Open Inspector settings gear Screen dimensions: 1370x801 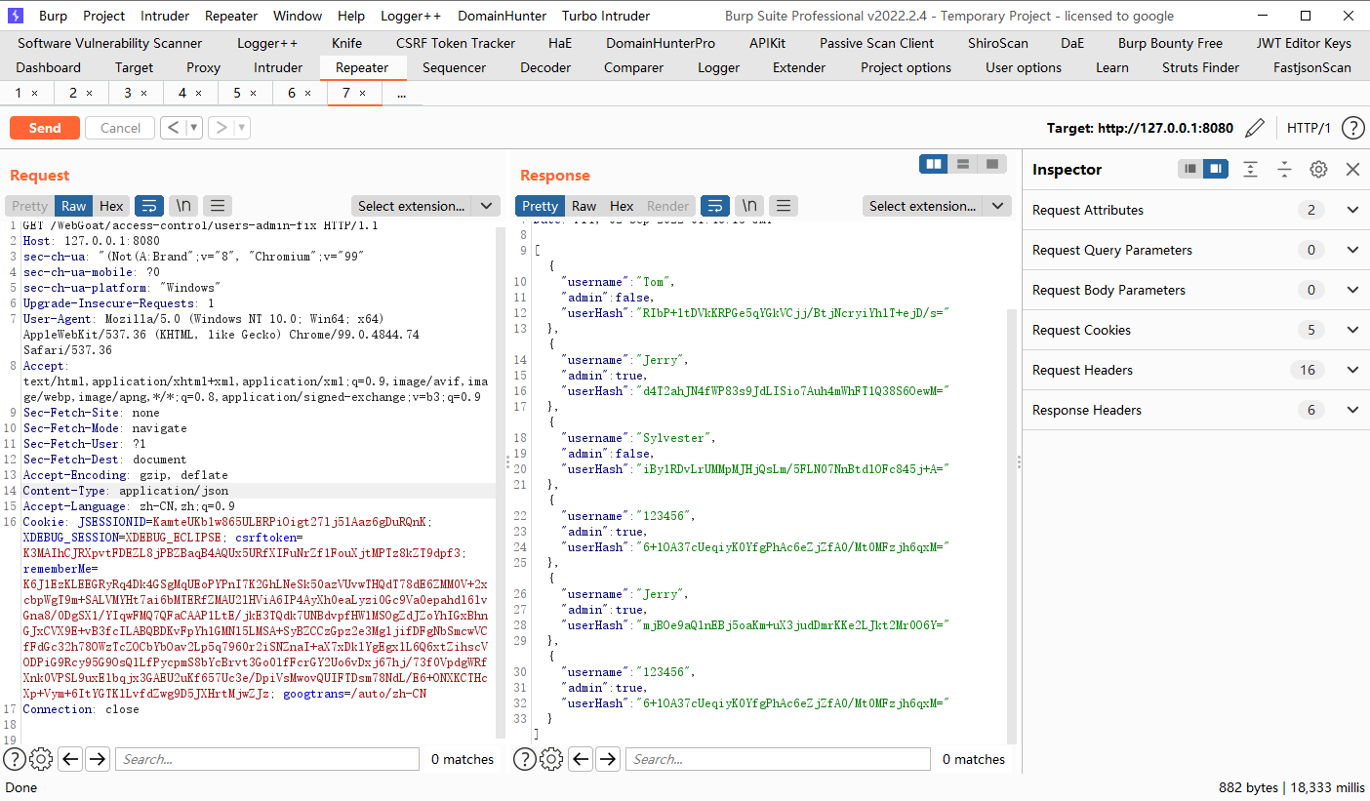tap(1318, 169)
